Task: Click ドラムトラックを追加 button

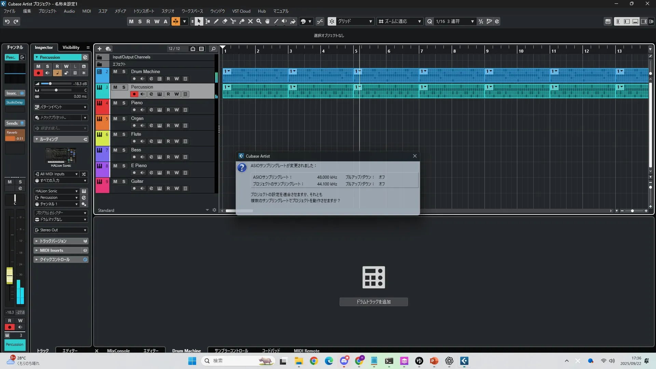Action: [x=373, y=302]
